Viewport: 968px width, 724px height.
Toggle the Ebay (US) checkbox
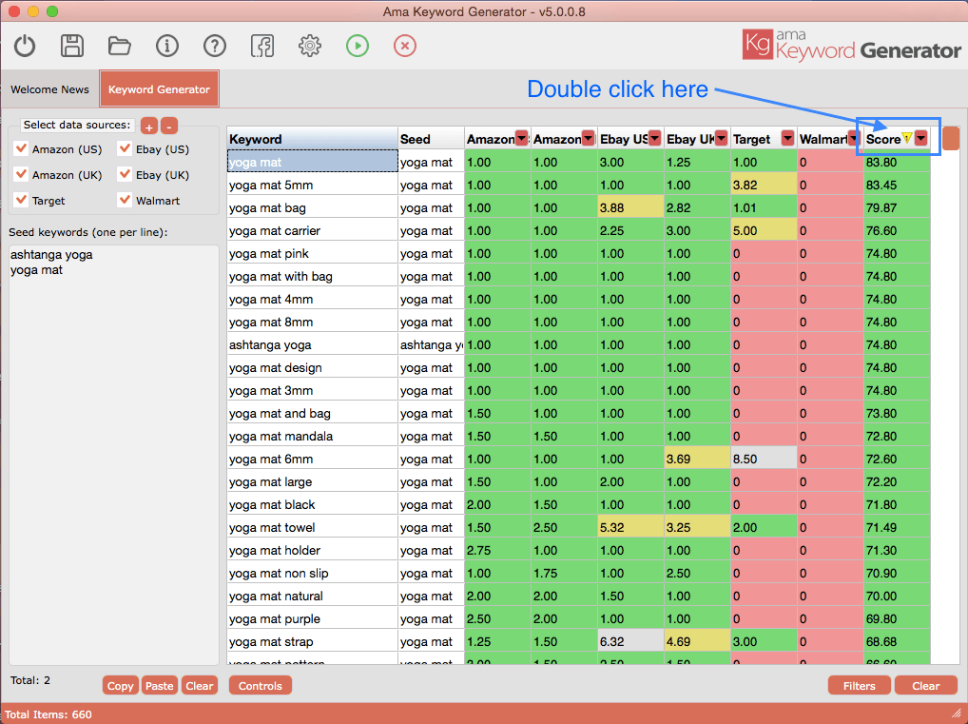125,148
